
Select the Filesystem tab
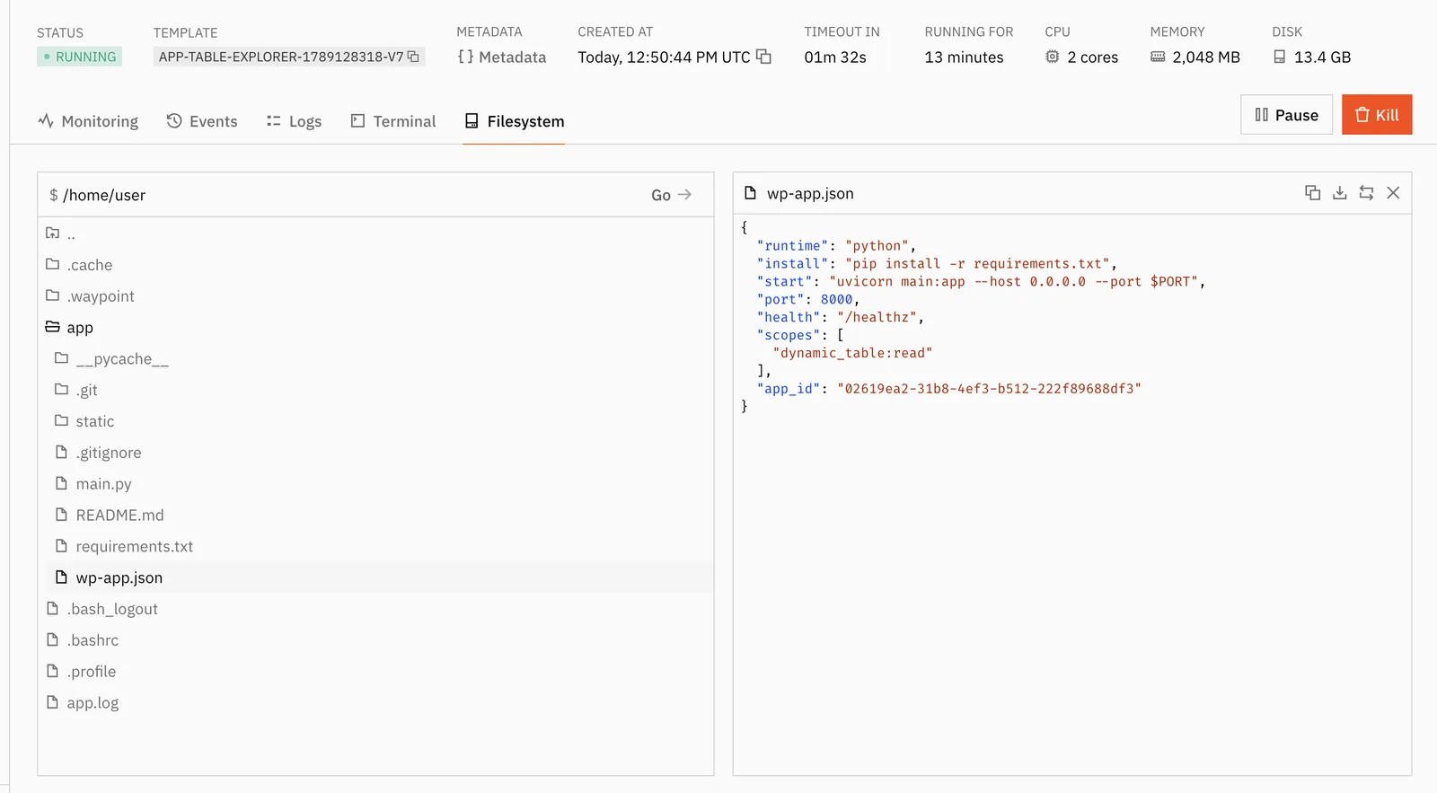[514, 121]
